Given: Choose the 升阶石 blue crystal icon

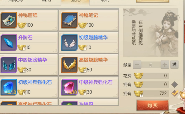Looking at the screenshot, I should (9, 42).
